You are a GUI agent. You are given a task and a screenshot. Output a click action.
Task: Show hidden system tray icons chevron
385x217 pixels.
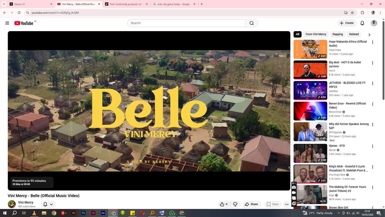click(x=338, y=213)
